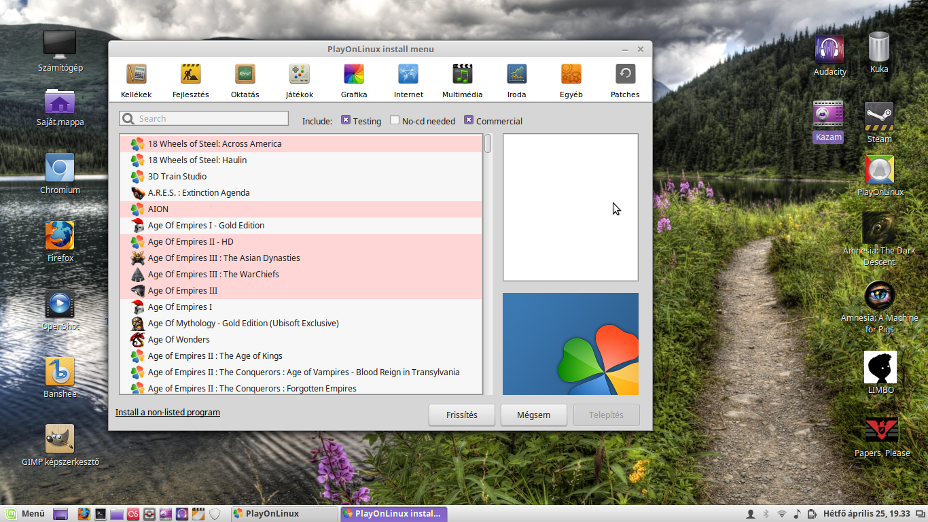Select Age Of Empires II - HD
The height and width of the screenshot is (522, 928).
coord(301,241)
